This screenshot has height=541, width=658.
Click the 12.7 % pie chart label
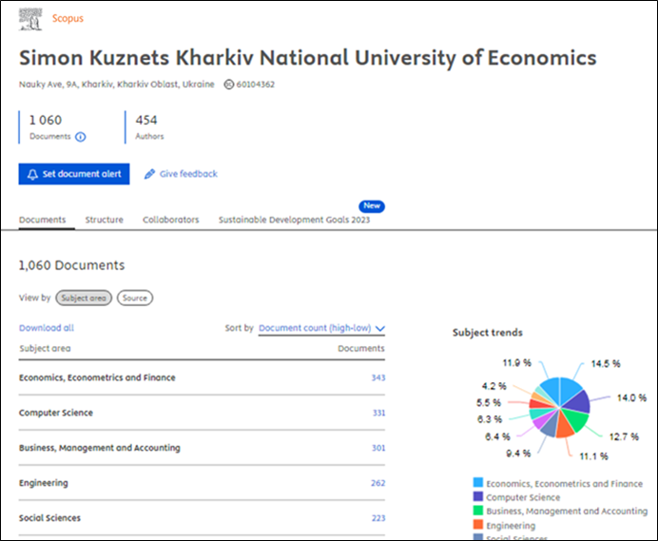pyautogui.click(x=624, y=437)
